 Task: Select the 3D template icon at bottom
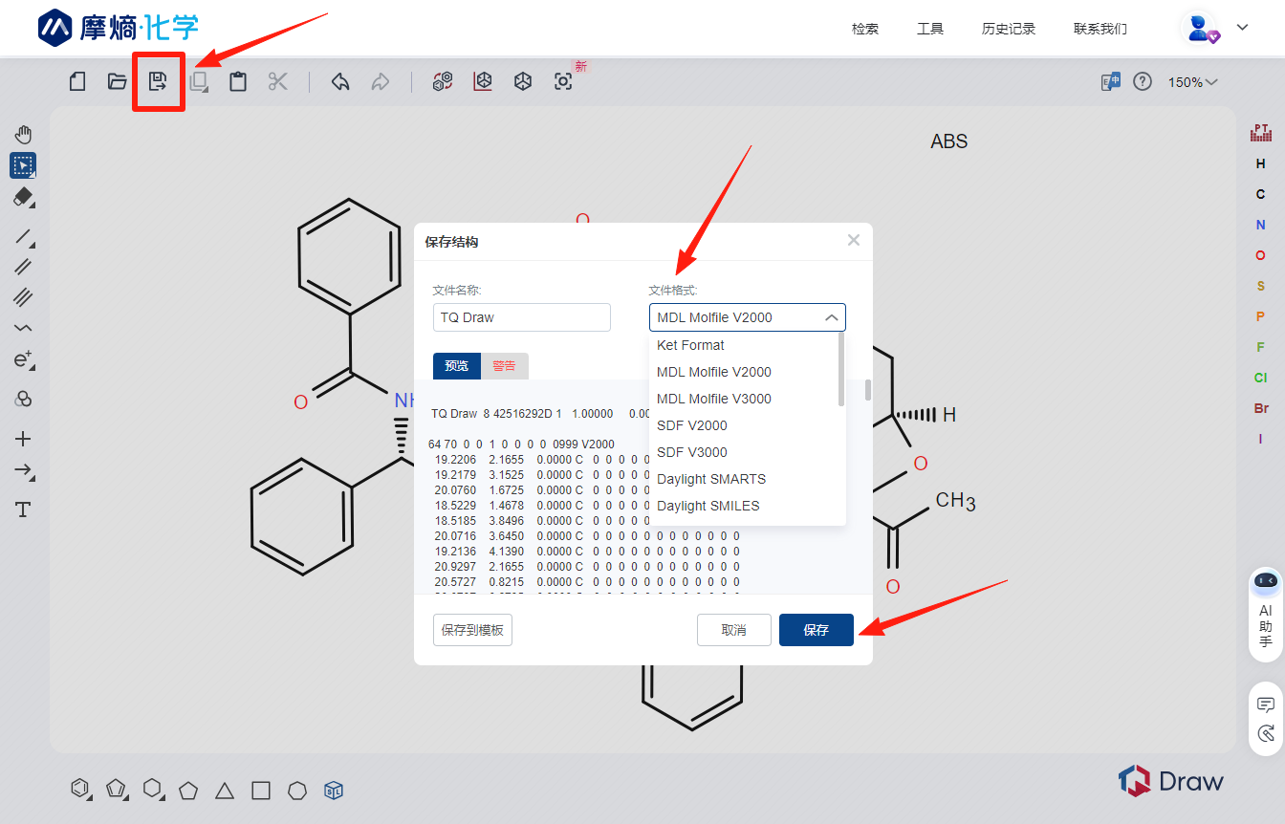(x=333, y=791)
